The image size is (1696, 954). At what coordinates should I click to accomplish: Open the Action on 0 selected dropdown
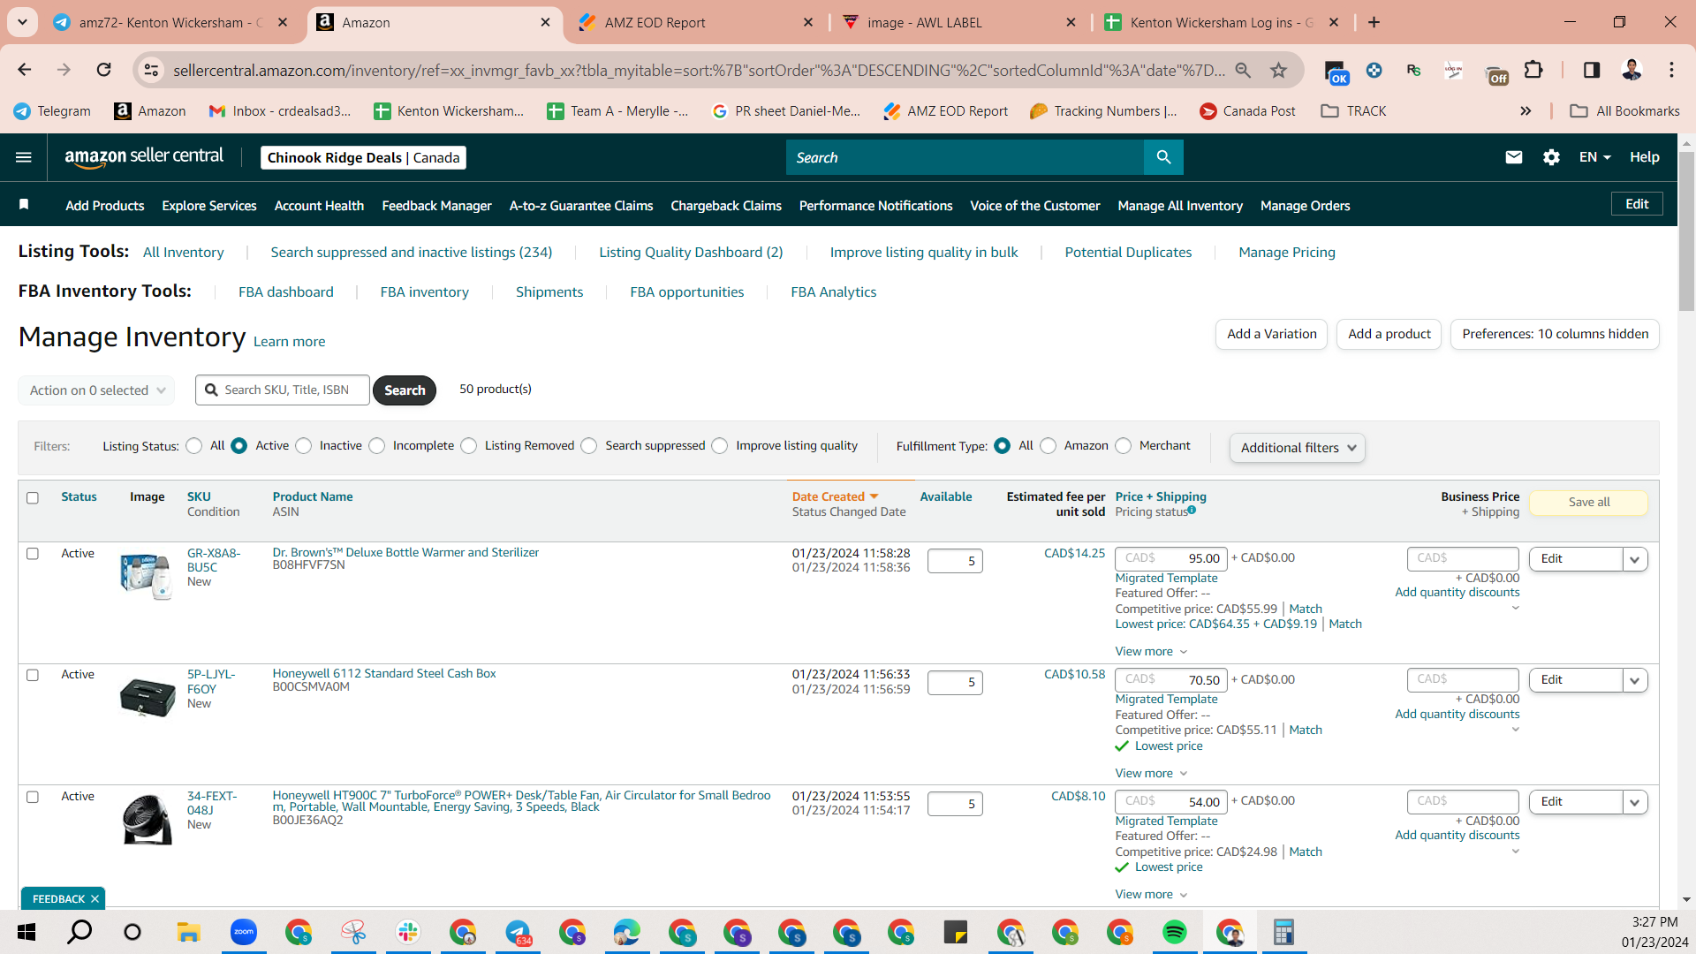[x=96, y=390]
